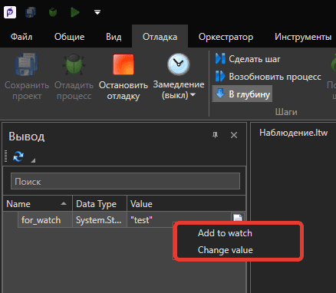This screenshot has width=336, height=293.
Task: Click the application logo icon
Action: 10,12
